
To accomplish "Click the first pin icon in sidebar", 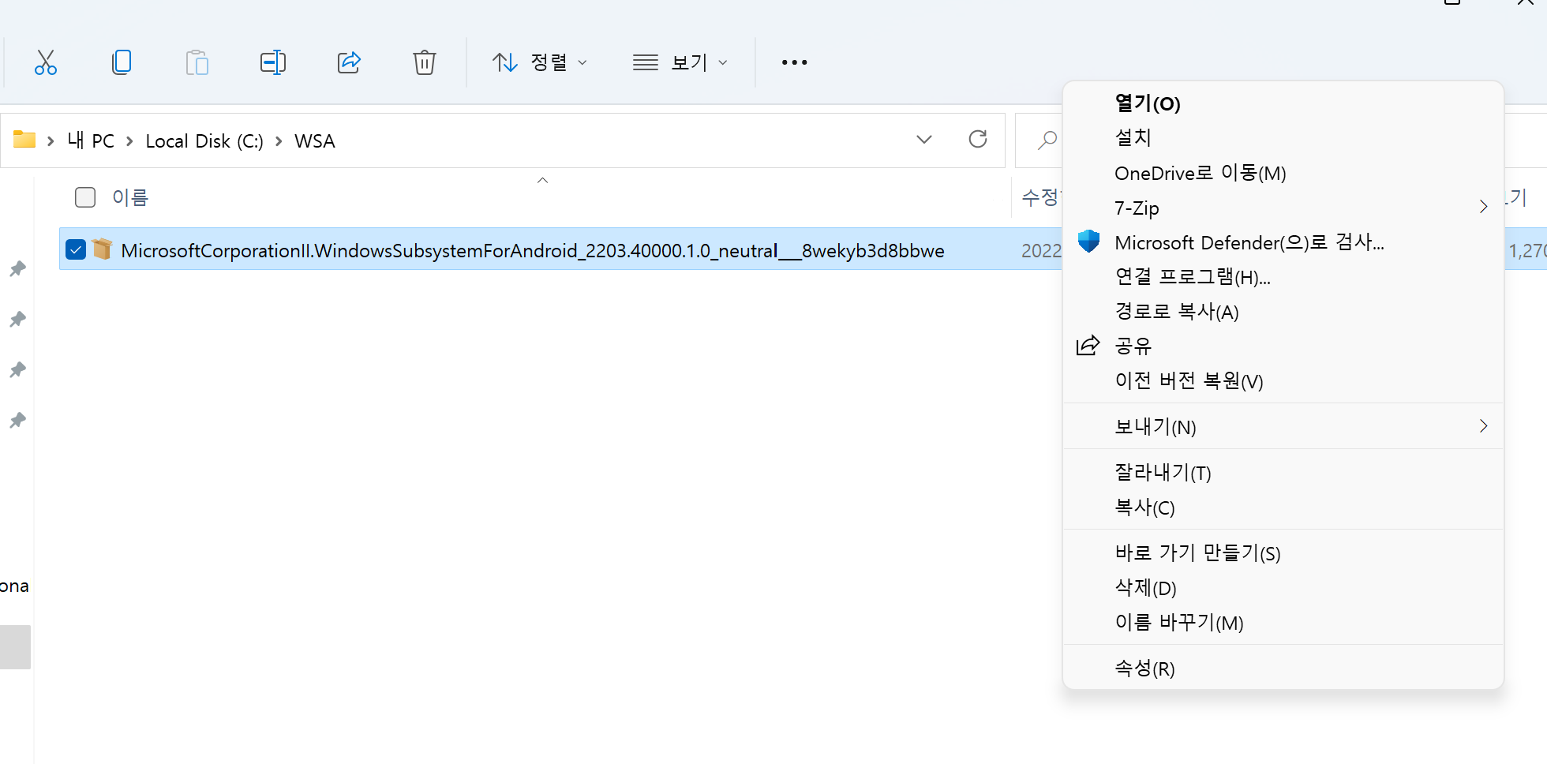I will click(17, 269).
